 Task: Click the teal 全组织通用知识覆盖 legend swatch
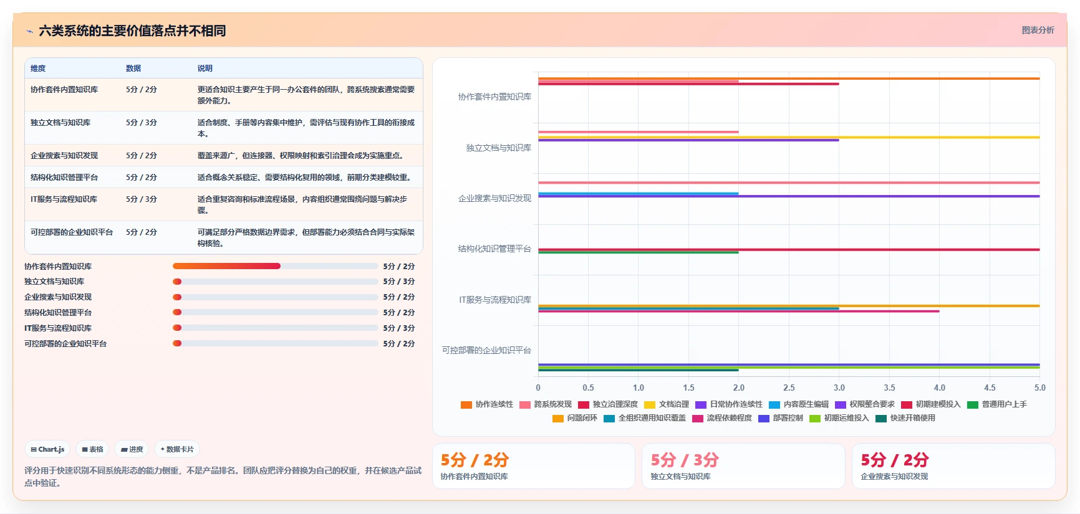(x=609, y=419)
